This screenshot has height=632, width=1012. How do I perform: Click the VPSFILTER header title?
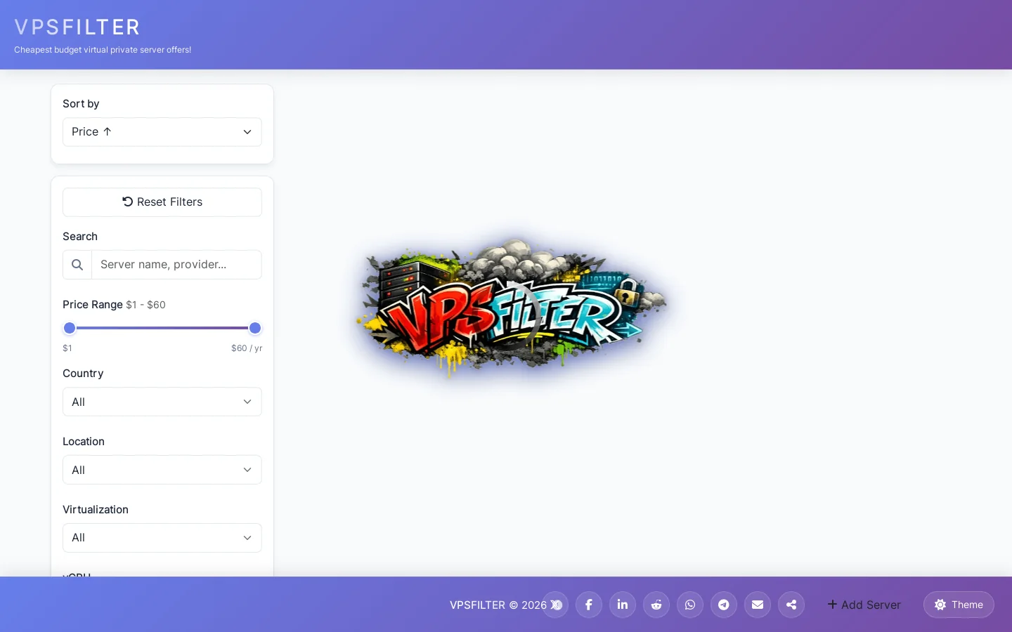click(77, 27)
